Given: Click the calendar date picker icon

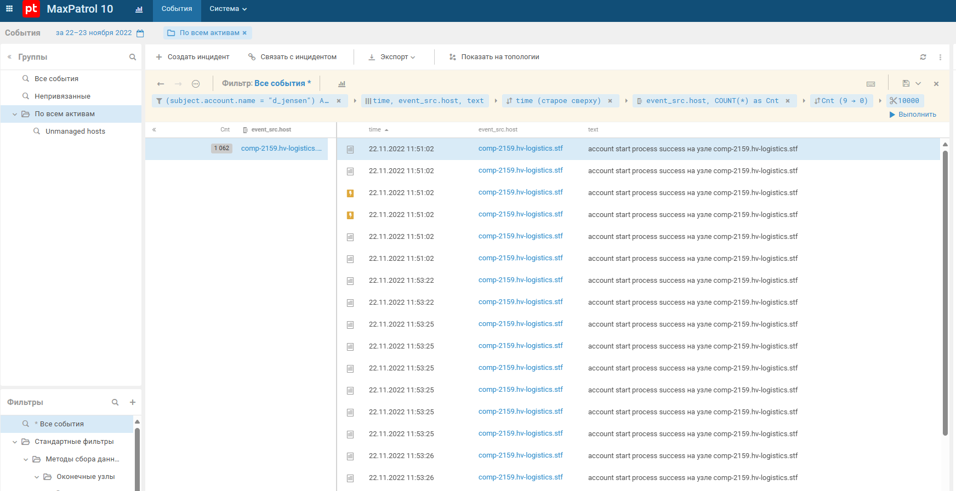Looking at the screenshot, I should click(140, 33).
